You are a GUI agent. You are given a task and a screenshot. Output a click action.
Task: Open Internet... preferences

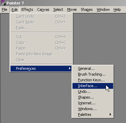point(93,103)
